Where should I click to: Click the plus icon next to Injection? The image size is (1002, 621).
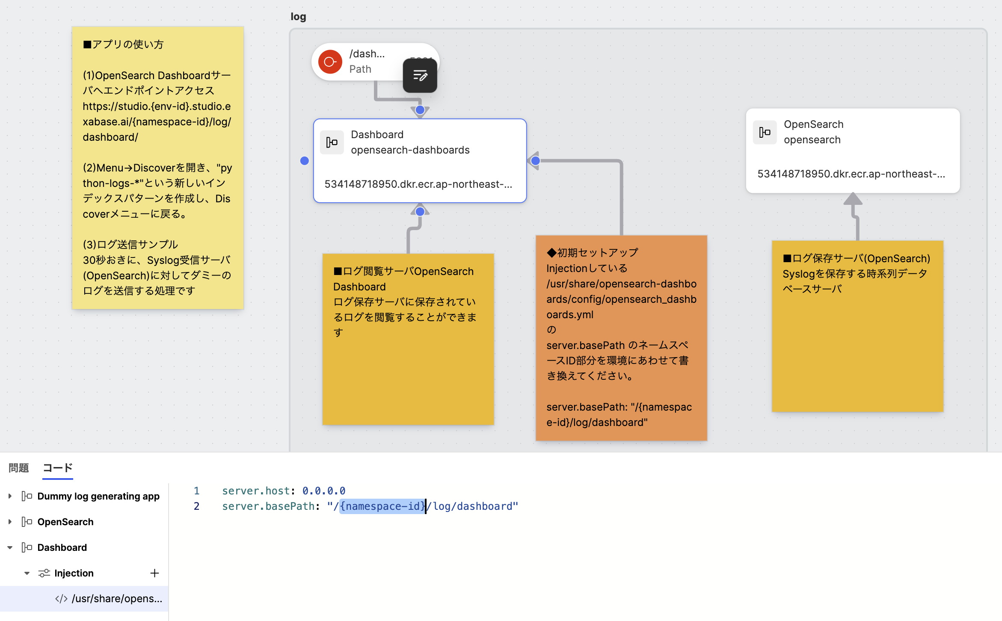point(155,573)
